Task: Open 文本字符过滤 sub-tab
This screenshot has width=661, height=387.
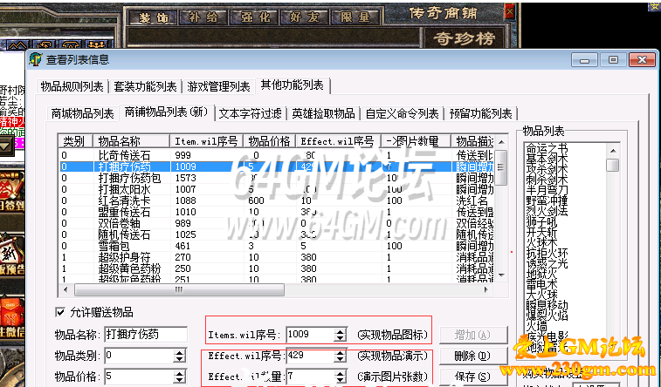Action: point(250,113)
